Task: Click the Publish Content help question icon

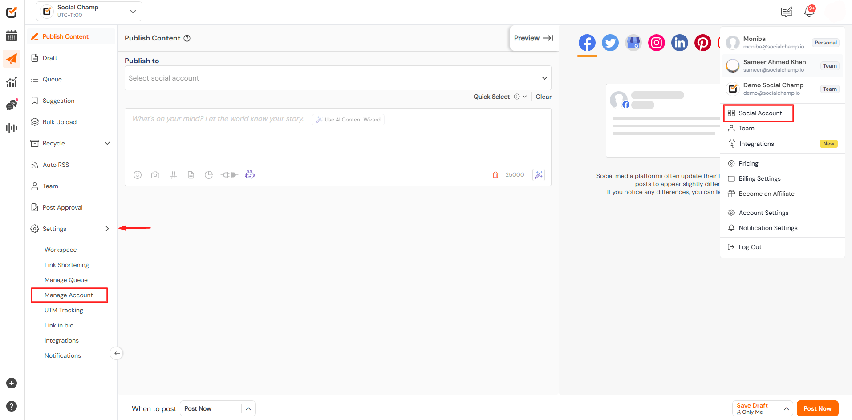Action: click(187, 38)
